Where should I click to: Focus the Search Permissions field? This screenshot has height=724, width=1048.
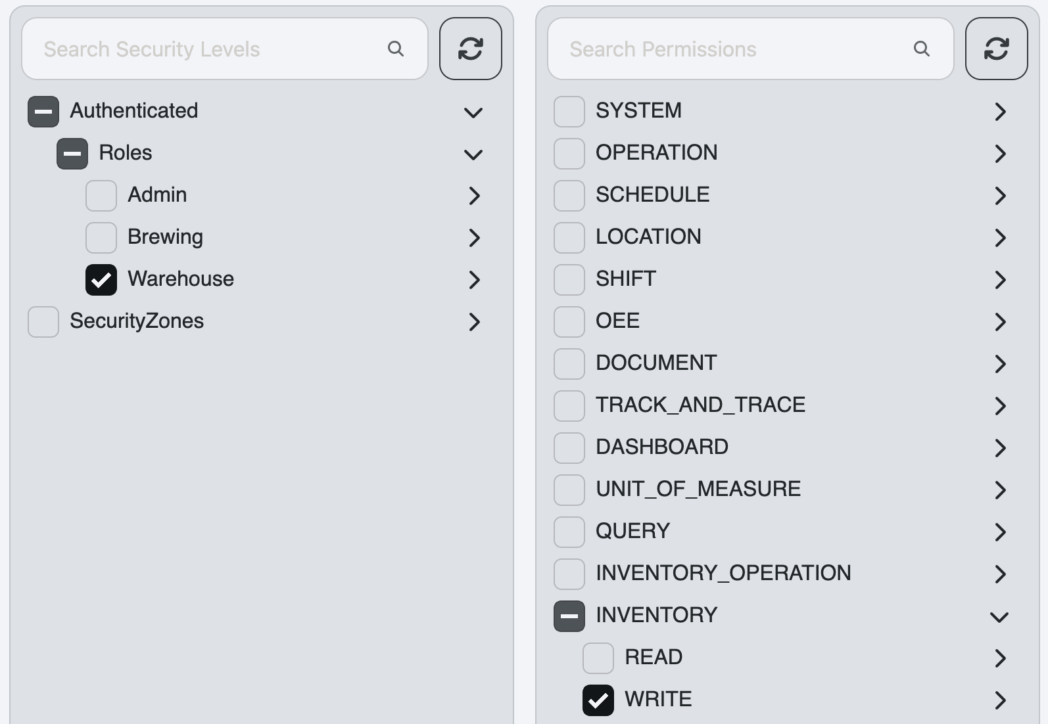pos(751,49)
